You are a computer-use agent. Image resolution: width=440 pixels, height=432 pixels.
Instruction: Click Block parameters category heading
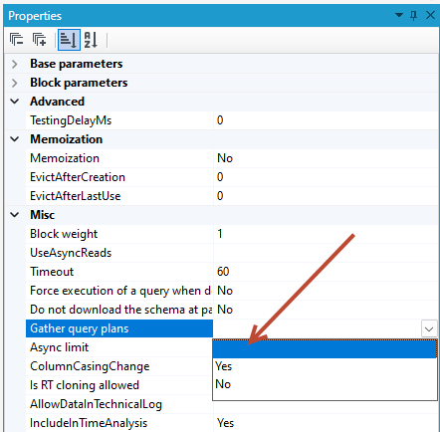click(x=79, y=83)
